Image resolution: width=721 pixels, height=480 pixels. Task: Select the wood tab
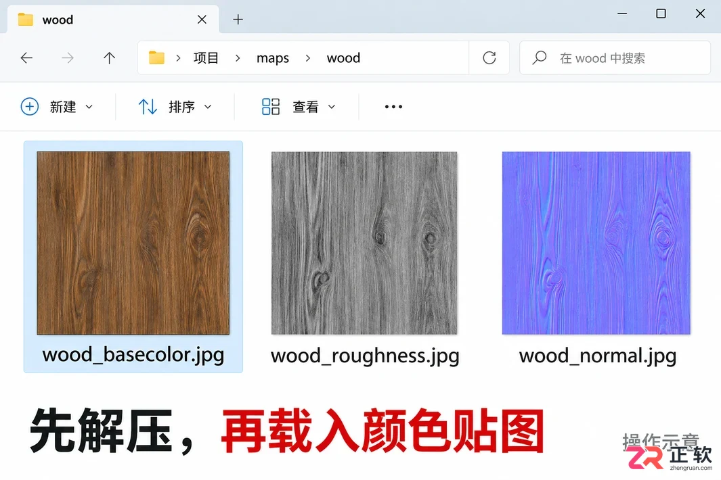point(112,20)
